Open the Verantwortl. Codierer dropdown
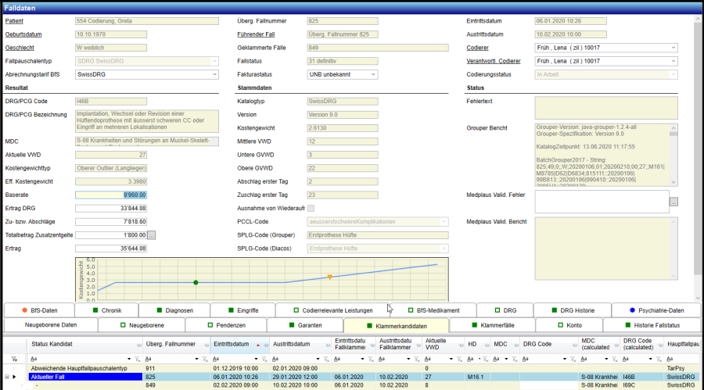This screenshot has width=704, height=390. [673, 61]
